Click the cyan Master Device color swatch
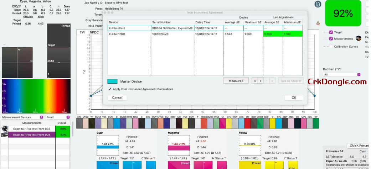The width and height of the screenshot is (376, 169). tap(112, 81)
